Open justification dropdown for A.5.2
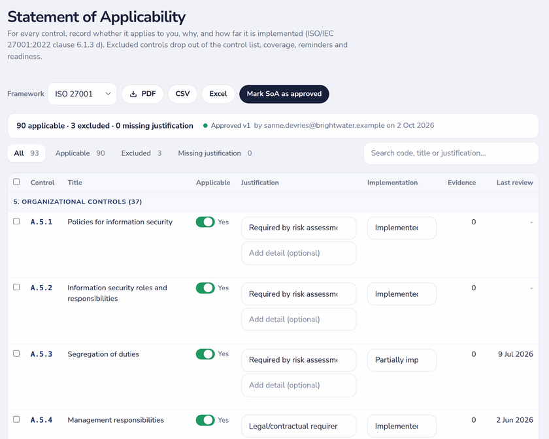Screen dimensions: 549x439 point(299,294)
